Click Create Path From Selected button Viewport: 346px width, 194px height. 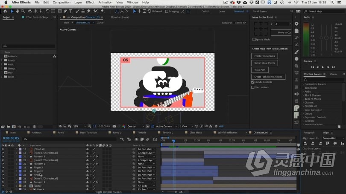(x=268, y=77)
